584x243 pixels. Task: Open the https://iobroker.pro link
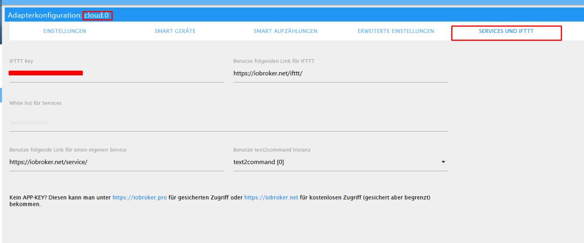click(140, 197)
